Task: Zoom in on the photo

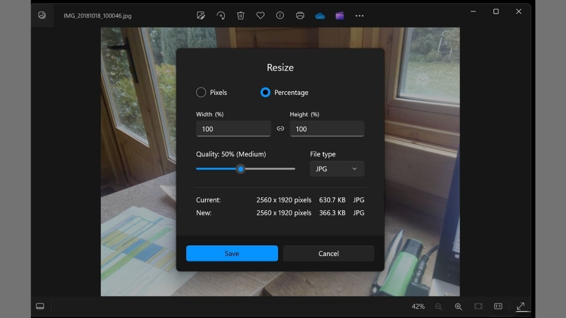Action: click(x=458, y=306)
